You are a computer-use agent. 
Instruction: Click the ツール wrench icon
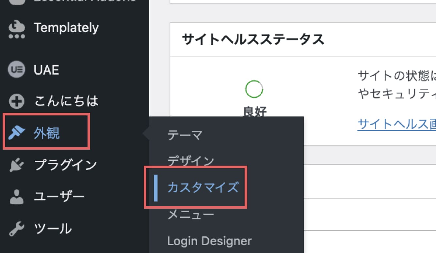16,228
